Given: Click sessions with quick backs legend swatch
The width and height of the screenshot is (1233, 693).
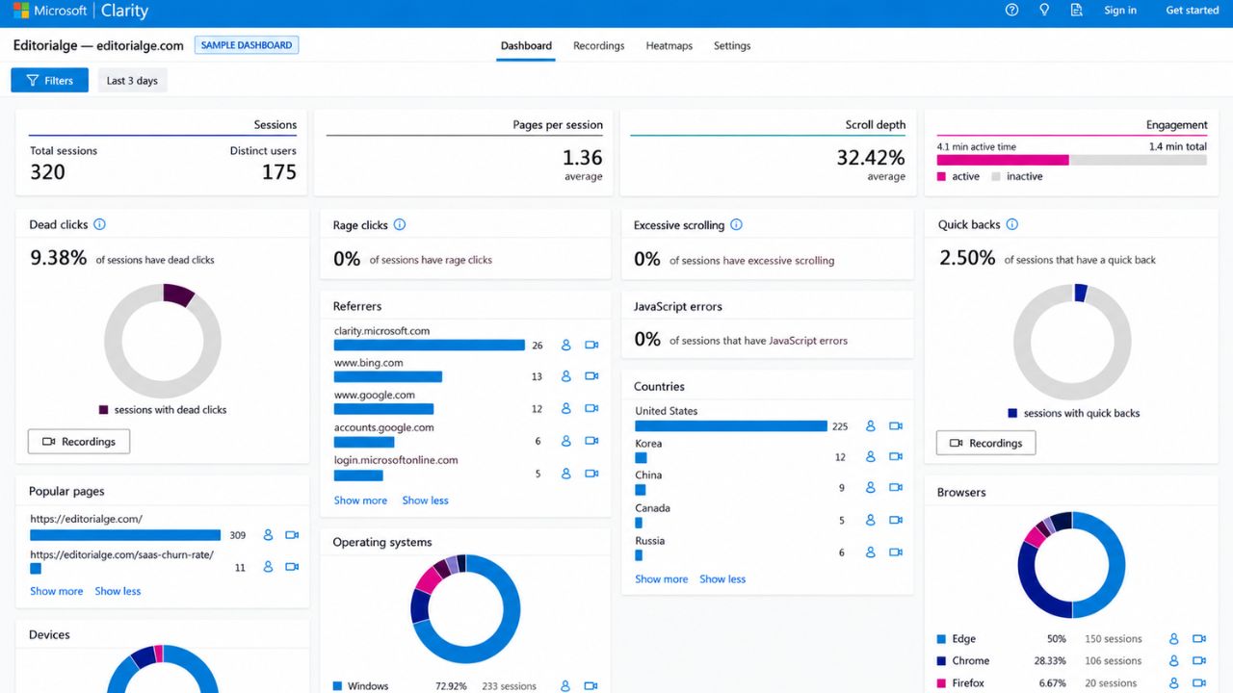Looking at the screenshot, I should click(1012, 413).
